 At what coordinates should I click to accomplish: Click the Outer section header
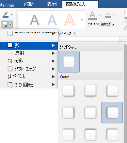pos(90,77)
